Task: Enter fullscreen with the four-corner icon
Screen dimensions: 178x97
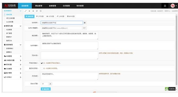Action: pyautogui.click(x=41, y=11)
